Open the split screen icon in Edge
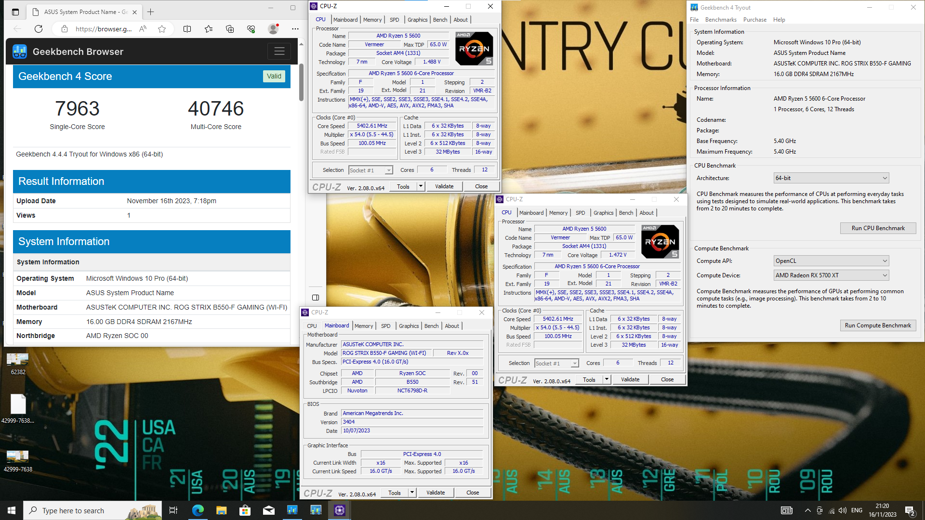The height and width of the screenshot is (520, 925). [x=187, y=29]
